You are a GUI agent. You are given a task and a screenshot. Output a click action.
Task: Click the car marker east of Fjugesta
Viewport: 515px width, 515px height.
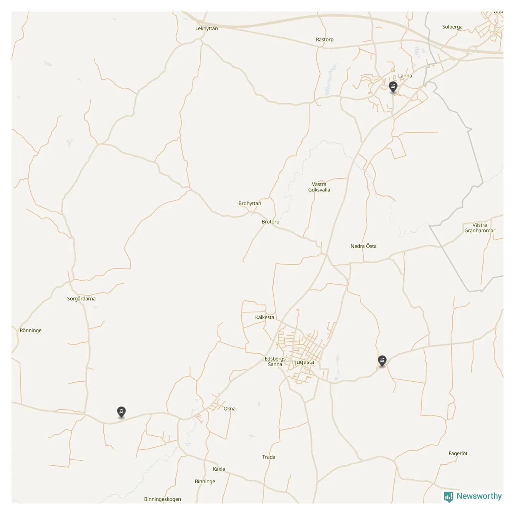point(382,361)
